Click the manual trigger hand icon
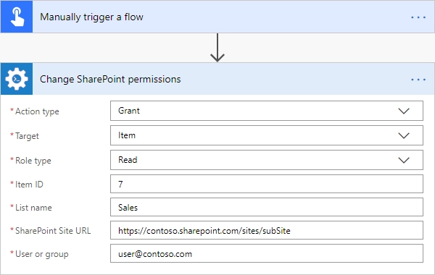The width and height of the screenshot is (435, 275). [17, 17]
